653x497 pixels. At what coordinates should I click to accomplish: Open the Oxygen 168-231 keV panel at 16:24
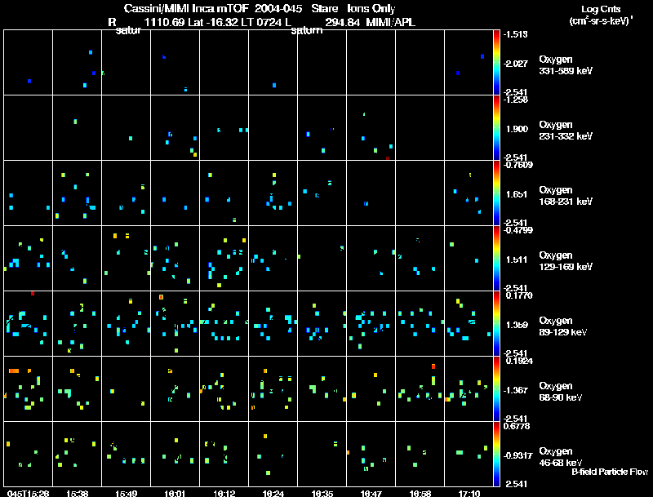(273, 193)
